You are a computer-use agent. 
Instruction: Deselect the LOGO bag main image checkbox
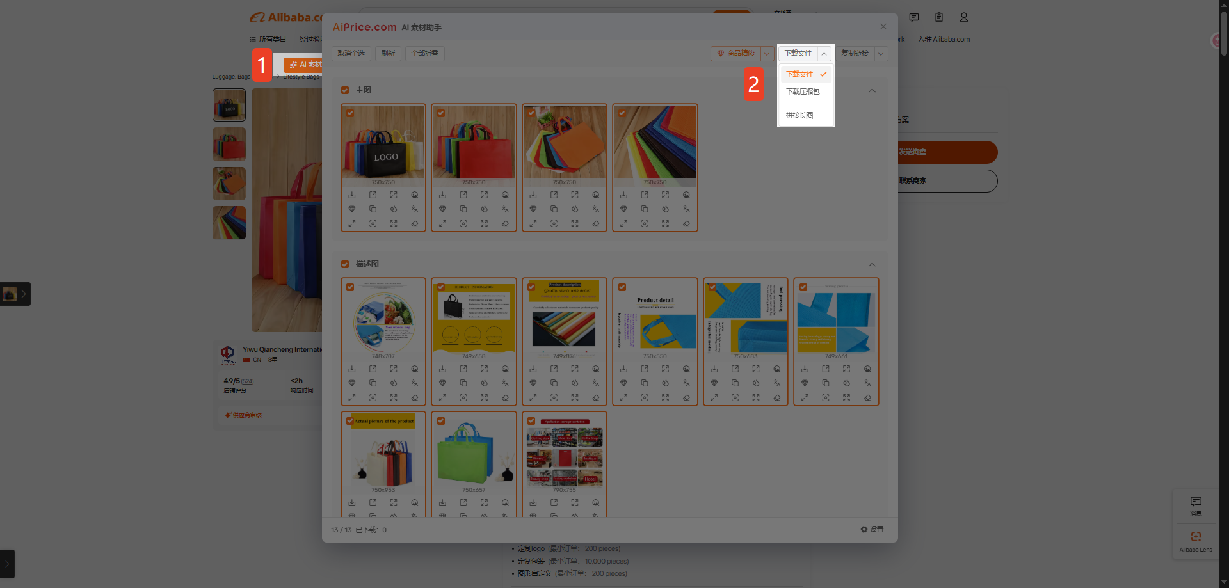tap(350, 113)
